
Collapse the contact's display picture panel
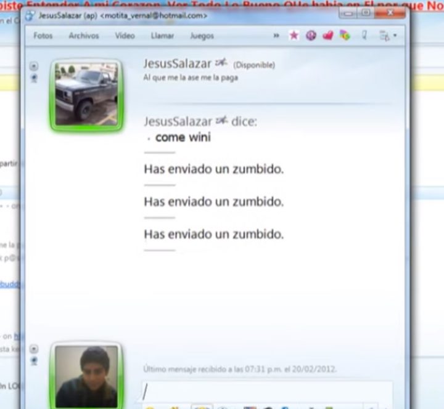point(34,67)
